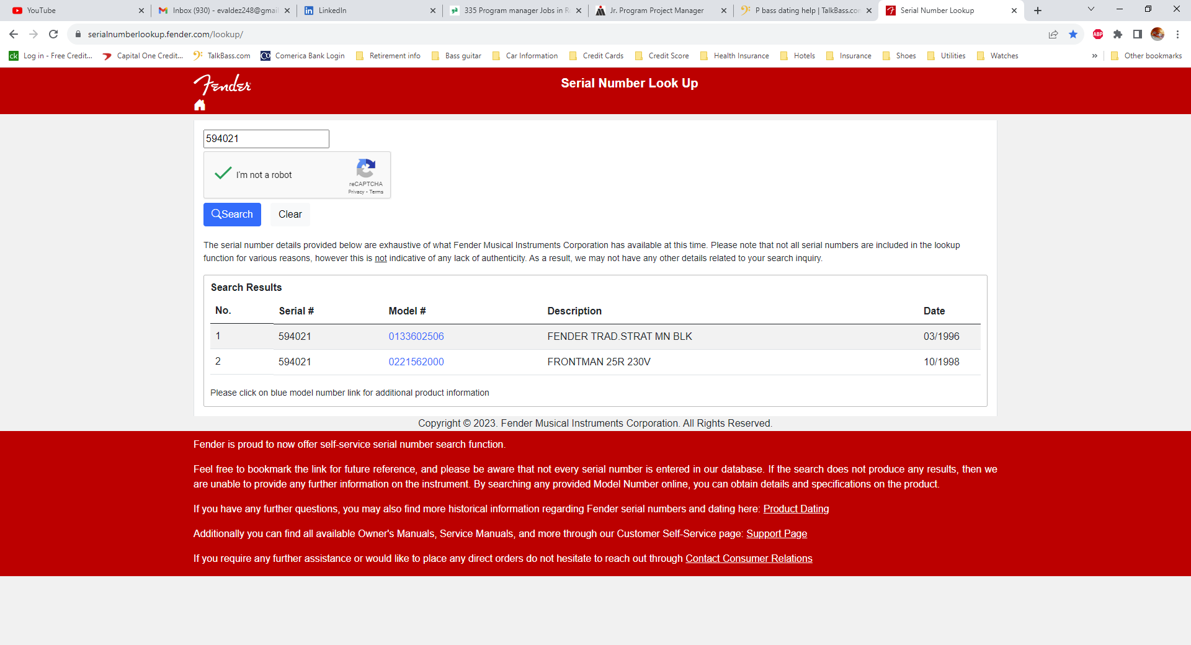Select the 10/1998 date cell

pos(942,362)
